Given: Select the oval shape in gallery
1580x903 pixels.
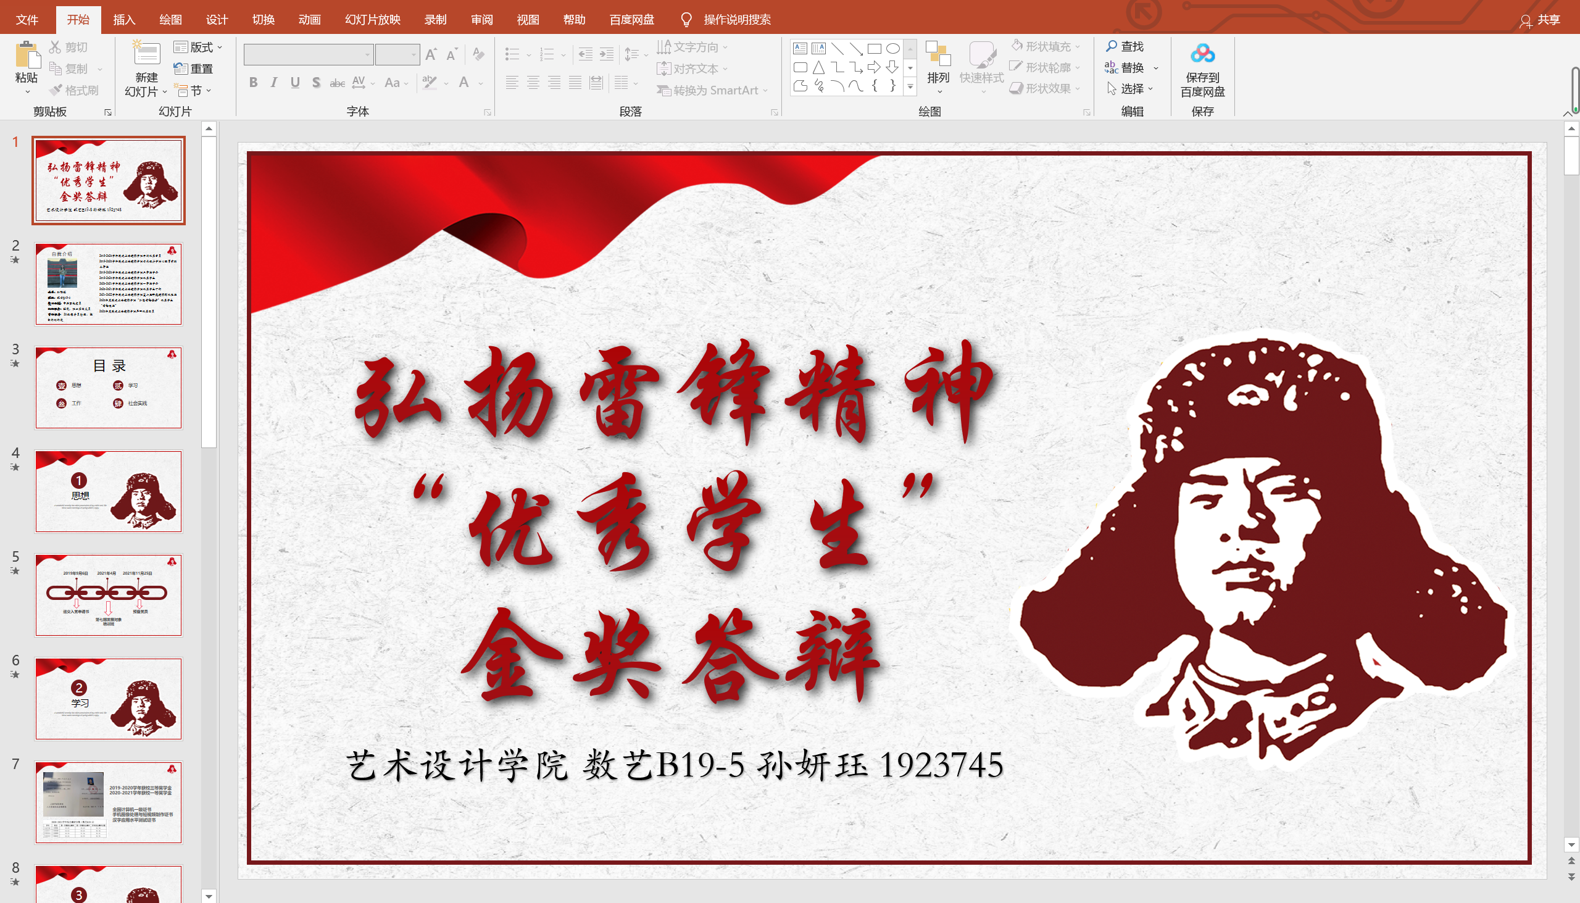Looking at the screenshot, I should tap(893, 48).
